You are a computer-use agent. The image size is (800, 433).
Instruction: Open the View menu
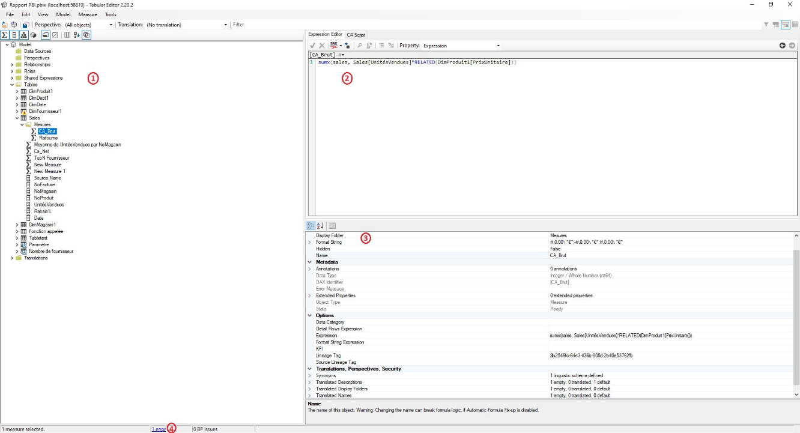(x=43, y=14)
